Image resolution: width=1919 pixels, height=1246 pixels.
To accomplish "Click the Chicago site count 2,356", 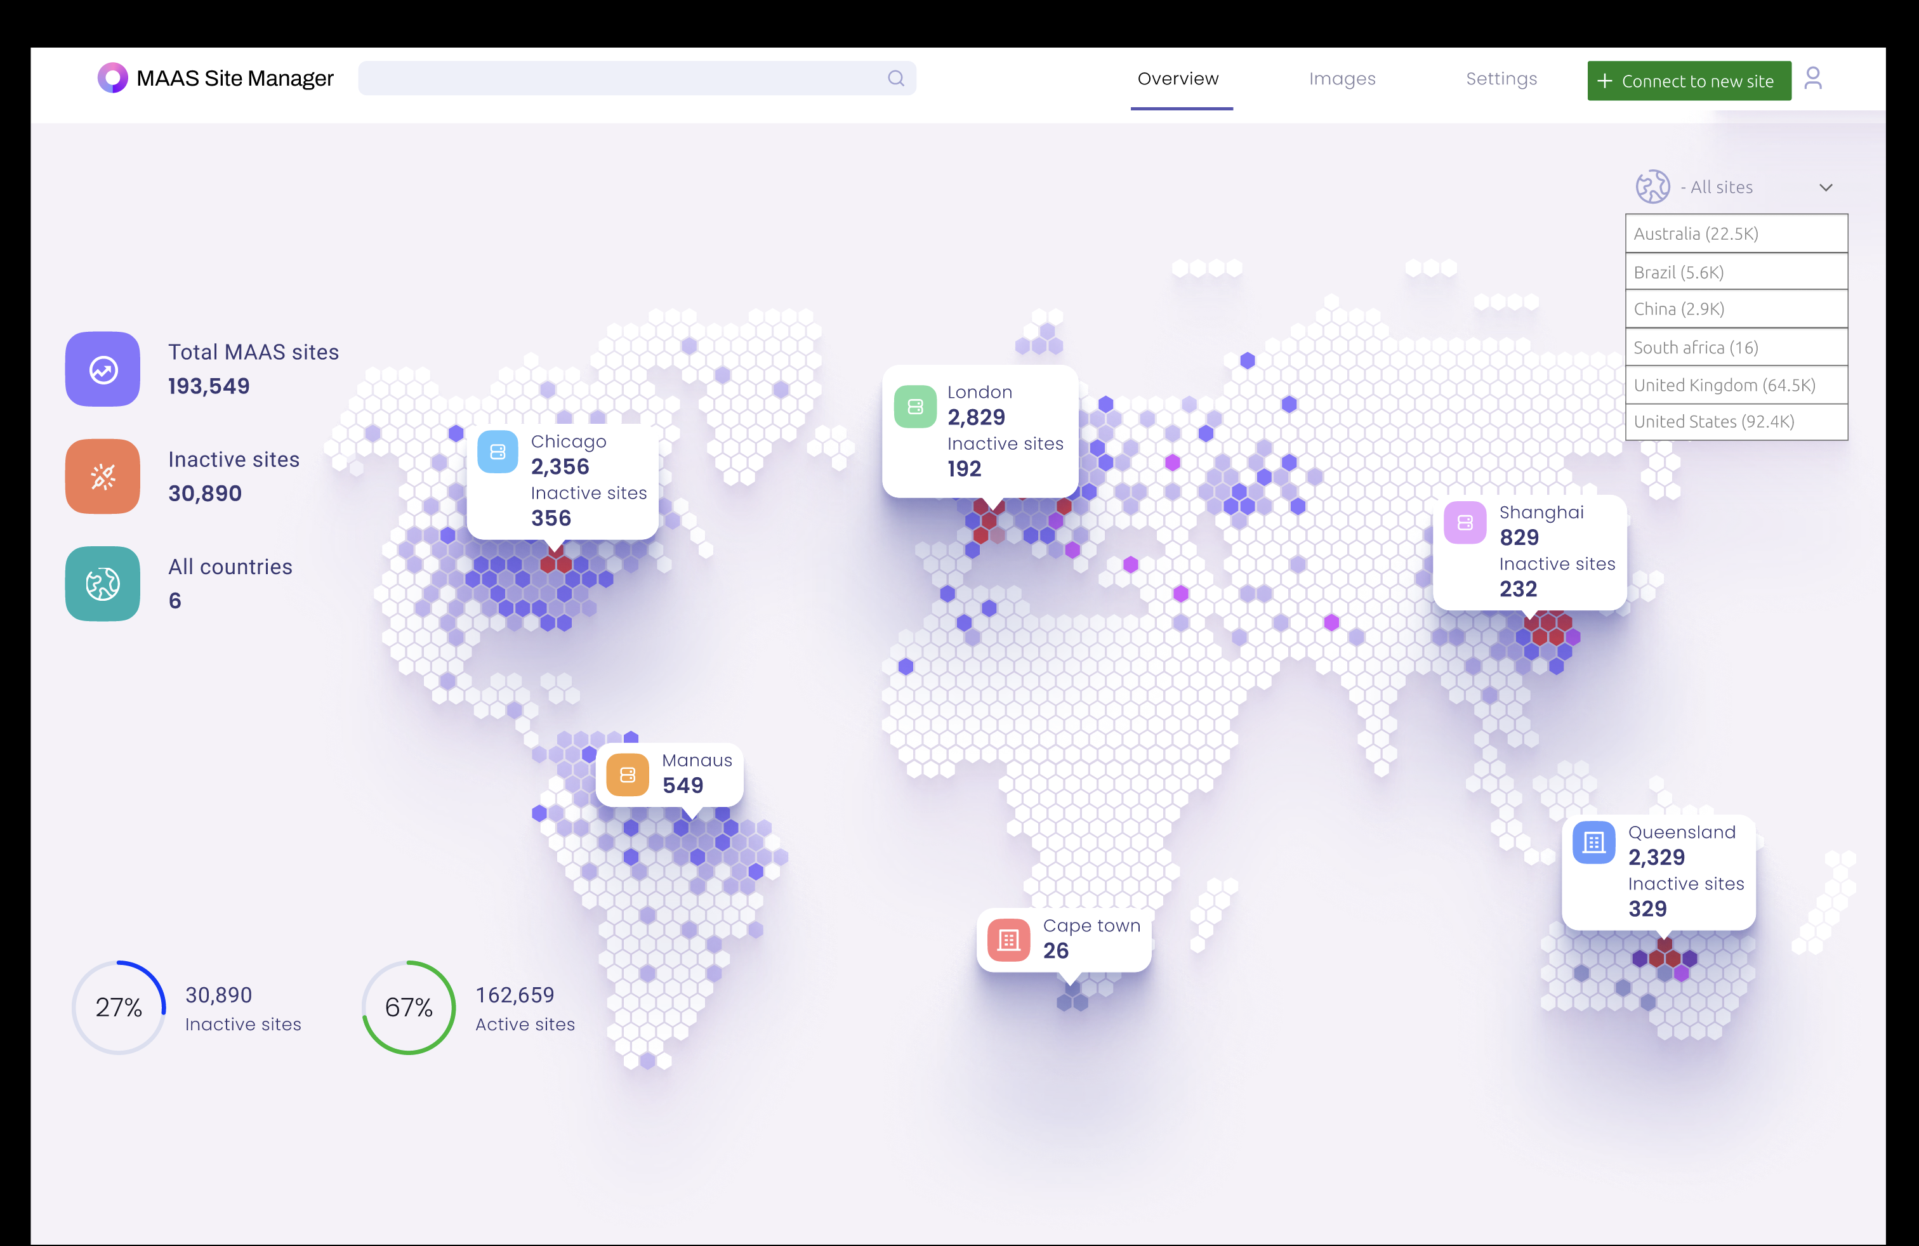I will [560, 467].
